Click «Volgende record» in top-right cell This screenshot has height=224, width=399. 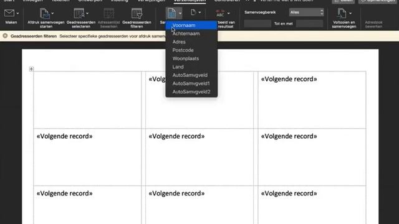(x=289, y=79)
